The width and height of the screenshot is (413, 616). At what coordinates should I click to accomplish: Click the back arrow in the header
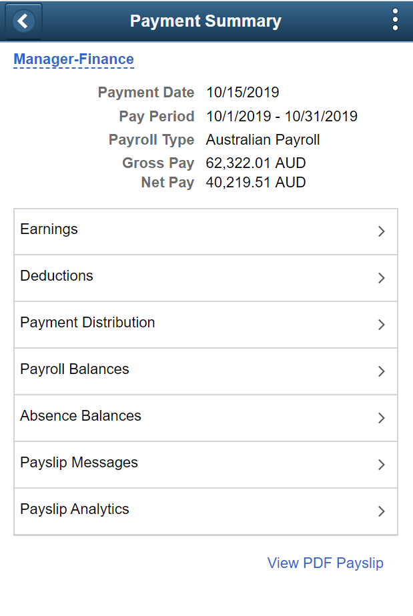[23, 21]
